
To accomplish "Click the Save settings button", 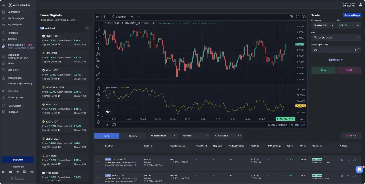I will point(352,15).
